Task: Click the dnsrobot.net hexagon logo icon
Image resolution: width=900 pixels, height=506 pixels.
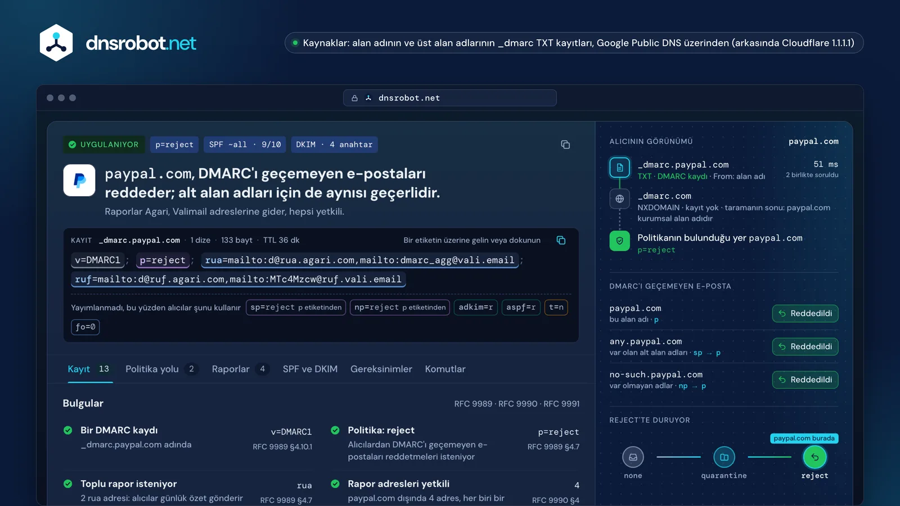Action: (56, 43)
